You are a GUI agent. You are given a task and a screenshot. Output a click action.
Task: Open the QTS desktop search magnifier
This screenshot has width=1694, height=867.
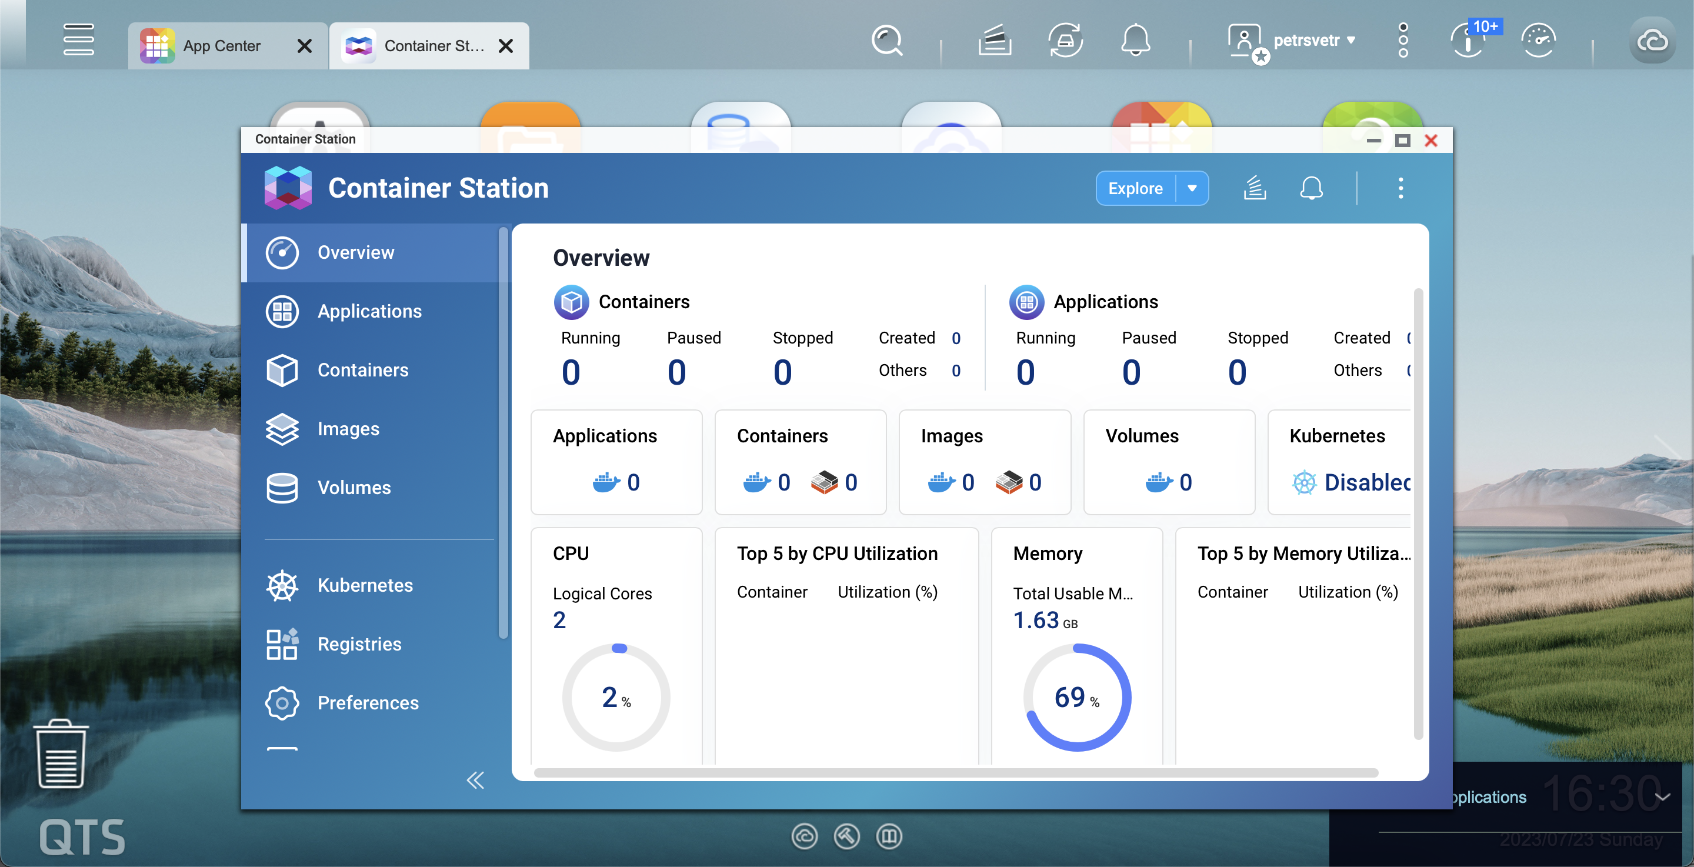tap(886, 41)
